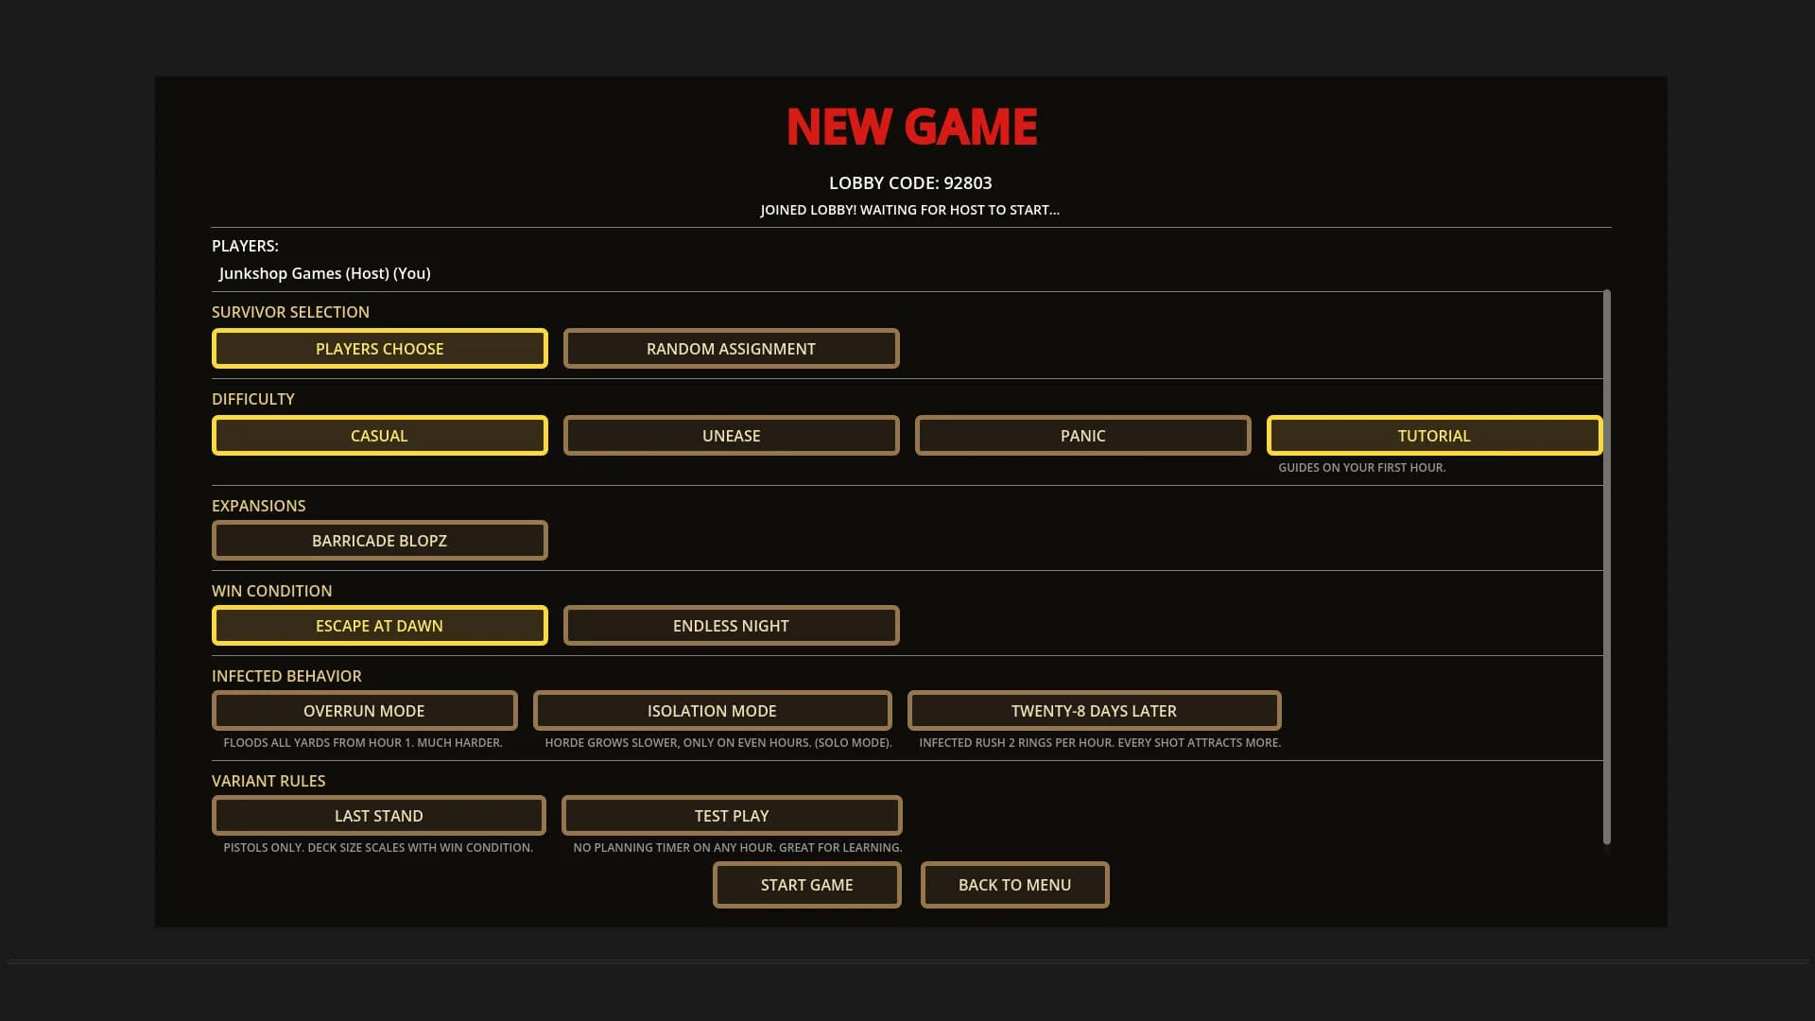The image size is (1815, 1021).
Task: Click the Players: label
Action: (x=245, y=246)
